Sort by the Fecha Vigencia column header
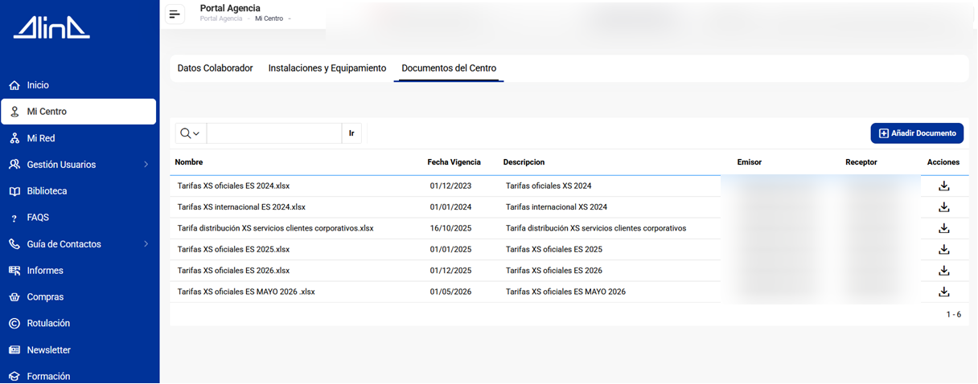The image size is (978, 384). [454, 162]
